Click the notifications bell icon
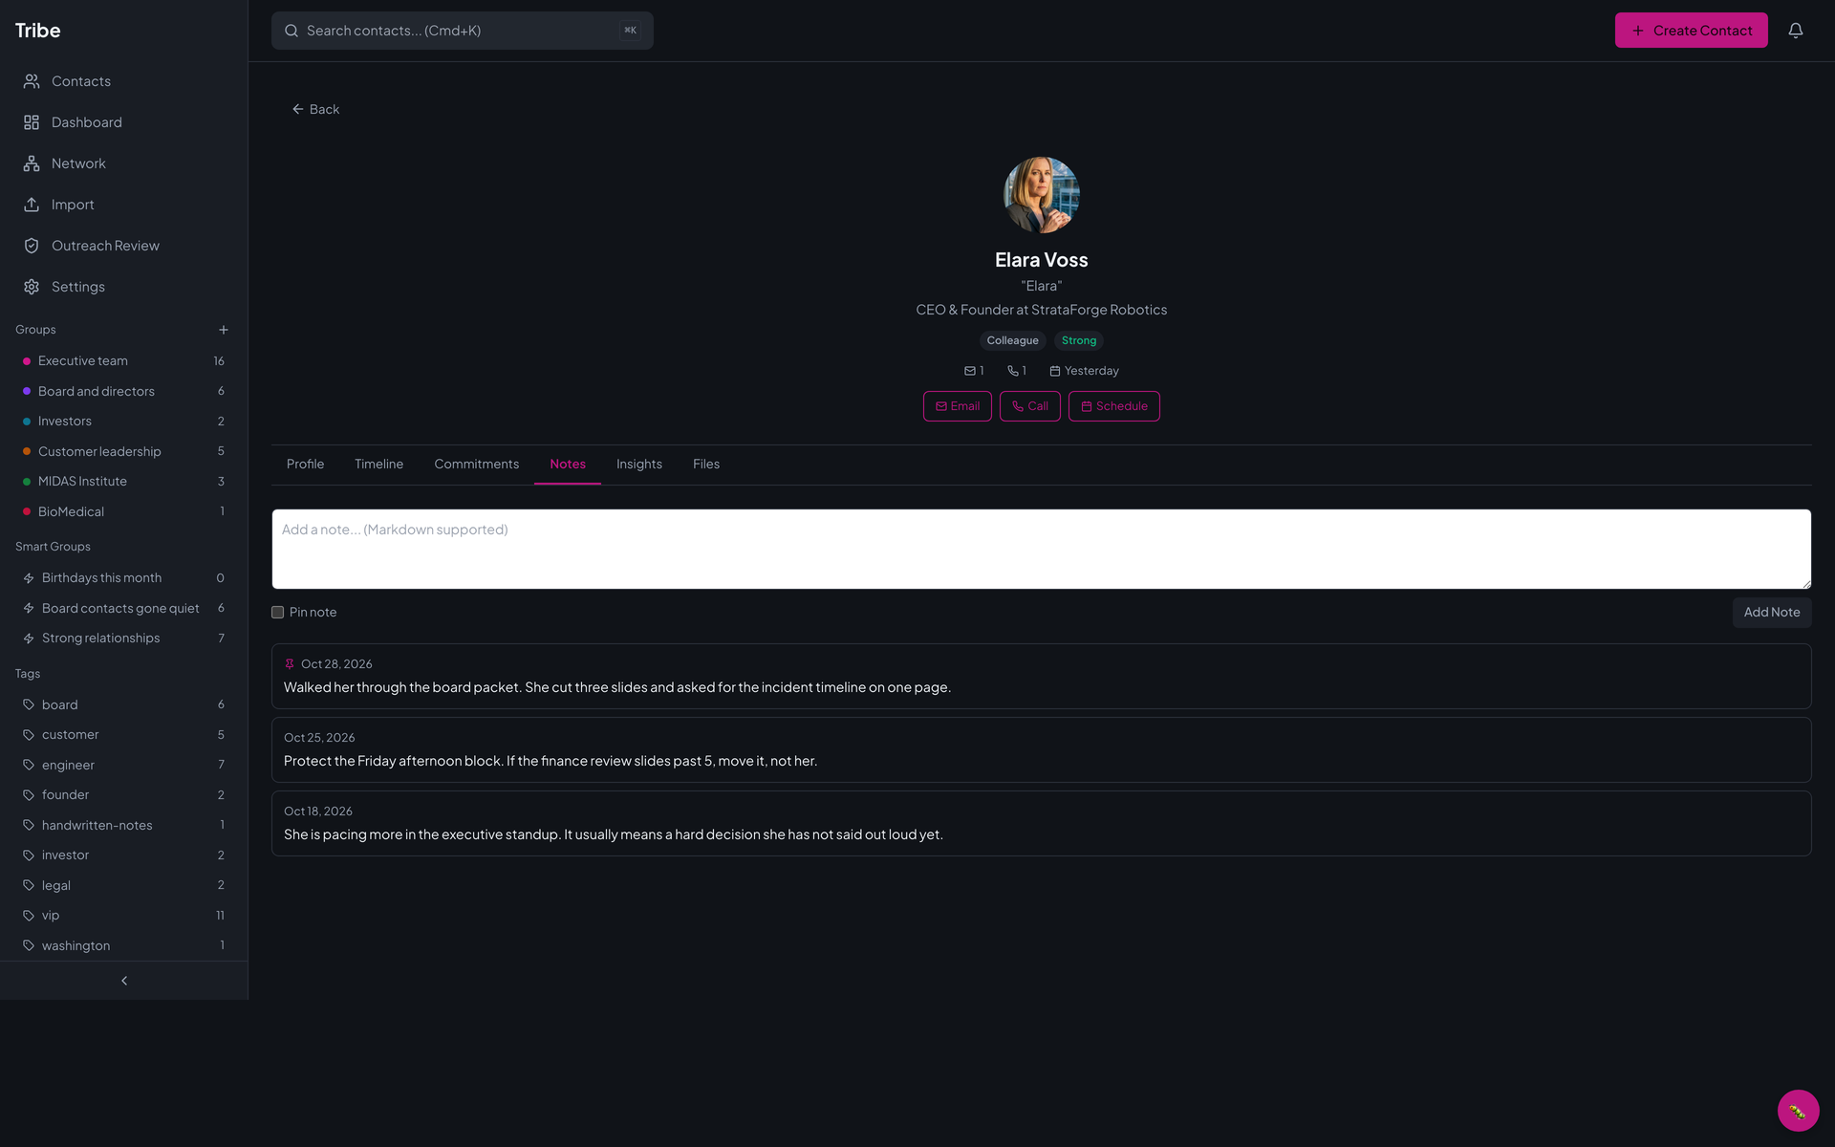The height and width of the screenshot is (1147, 1835). click(x=1796, y=31)
